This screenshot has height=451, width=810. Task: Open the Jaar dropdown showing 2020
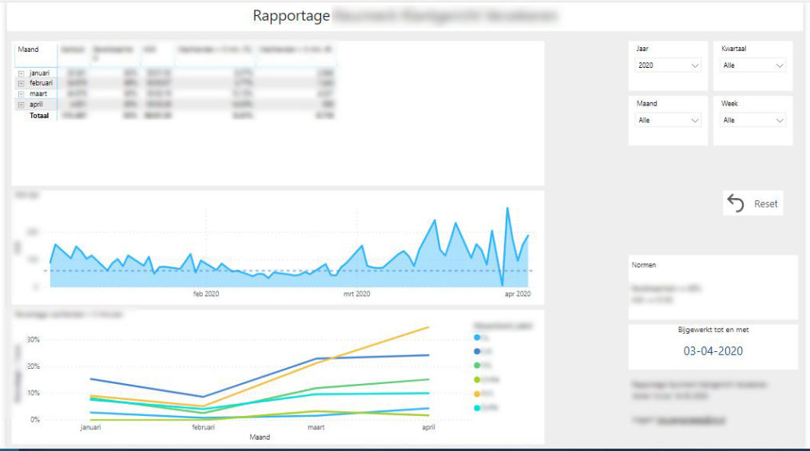click(669, 65)
